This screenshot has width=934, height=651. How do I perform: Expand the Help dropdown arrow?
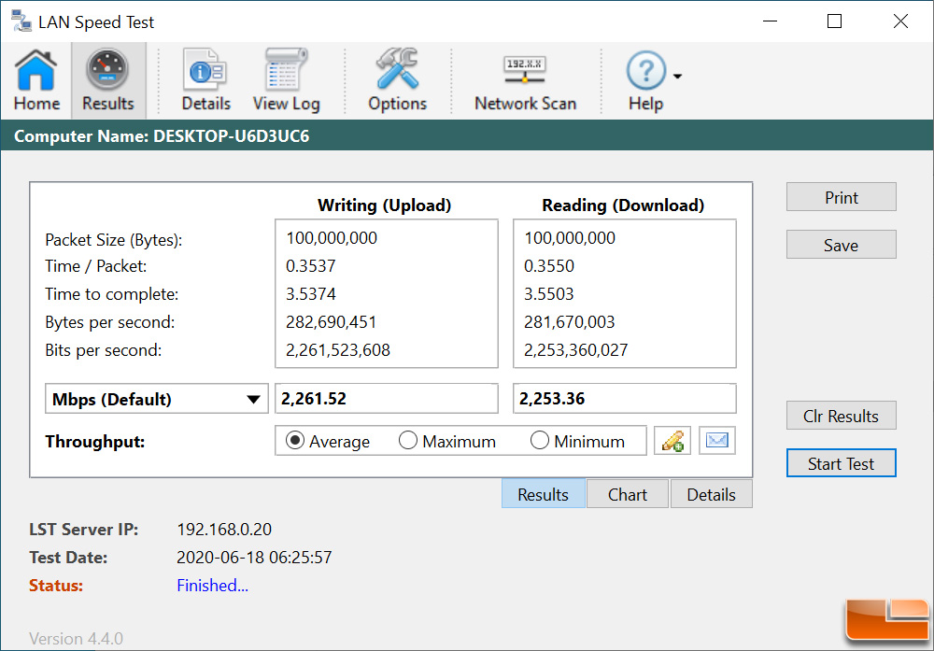click(x=677, y=76)
